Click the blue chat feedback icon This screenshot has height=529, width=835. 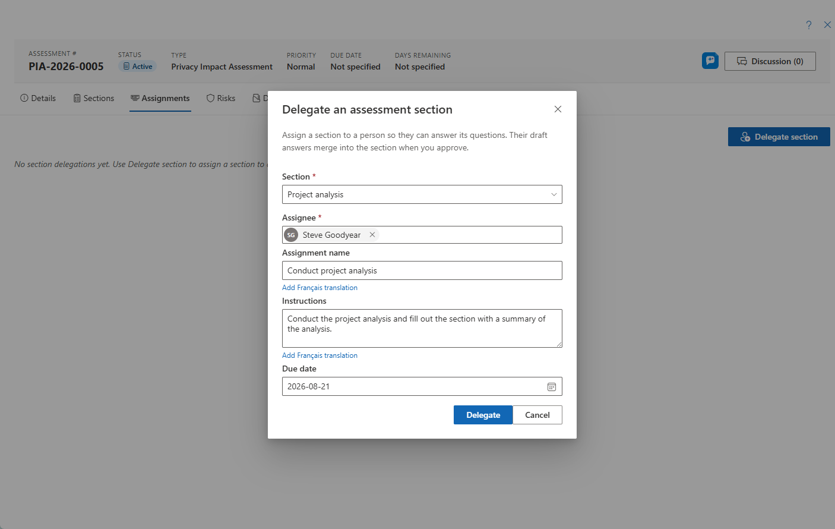pyautogui.click(x=710, y=61)
